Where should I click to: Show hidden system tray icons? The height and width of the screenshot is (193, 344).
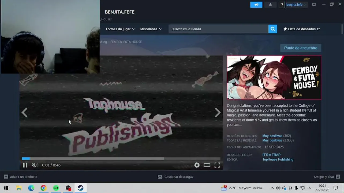pos(272,188)
